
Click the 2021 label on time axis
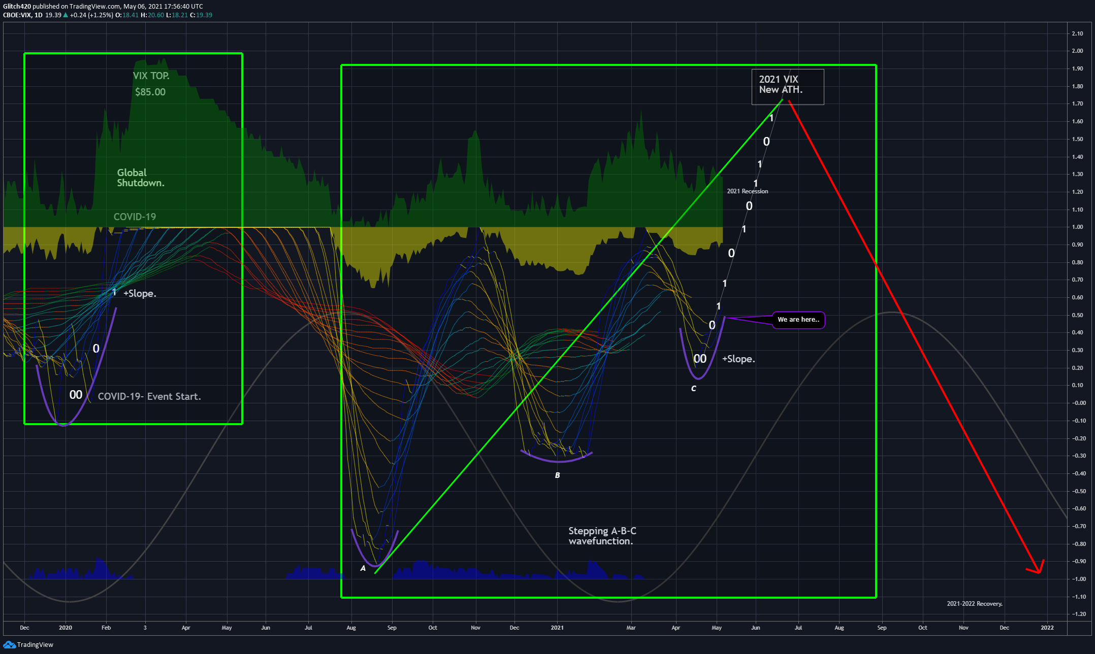pos(557,628)
